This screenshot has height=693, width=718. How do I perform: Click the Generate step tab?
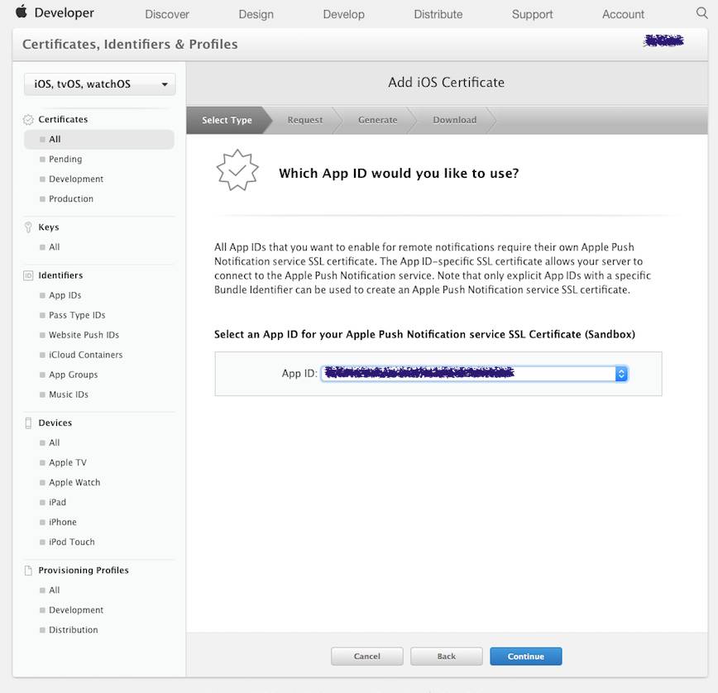coord(378,120)
